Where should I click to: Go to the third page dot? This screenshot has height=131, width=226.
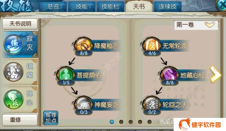tap(131, 122)
